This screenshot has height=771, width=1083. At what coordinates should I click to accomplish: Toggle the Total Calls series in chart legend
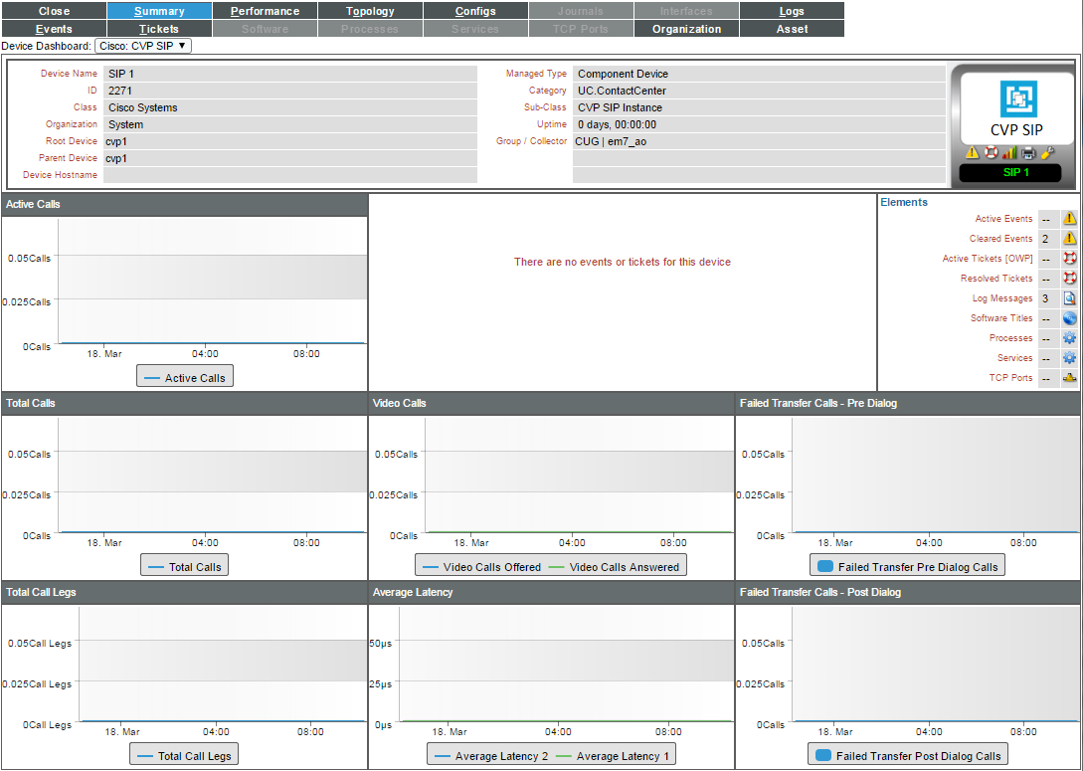(184, 566)
